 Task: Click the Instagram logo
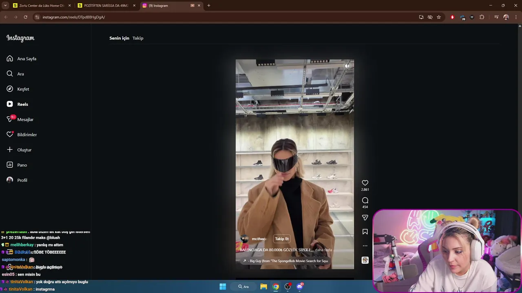[20, 38]
